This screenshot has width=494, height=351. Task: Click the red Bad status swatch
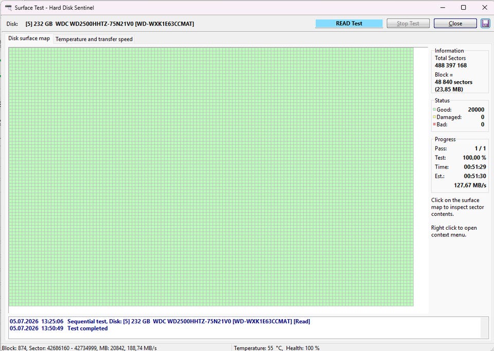(434, 124)
